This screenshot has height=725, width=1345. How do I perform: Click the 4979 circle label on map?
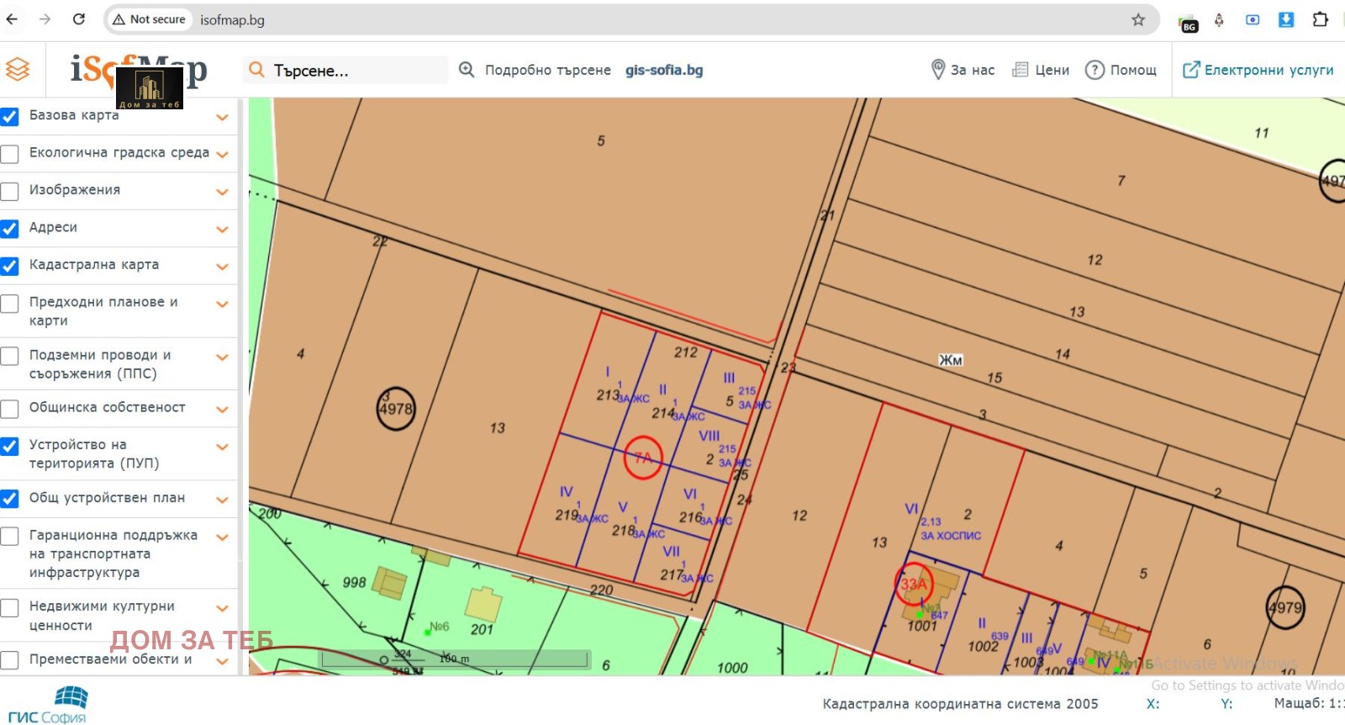point(1285,607)
